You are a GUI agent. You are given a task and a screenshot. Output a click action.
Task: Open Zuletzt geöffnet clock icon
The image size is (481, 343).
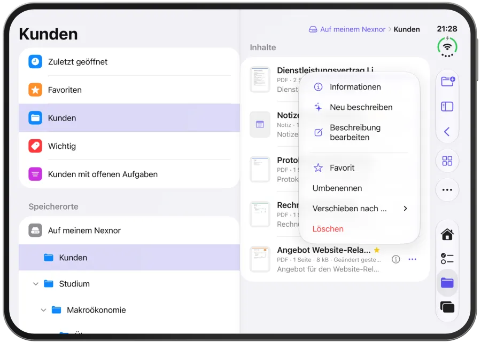coord(35,61)
